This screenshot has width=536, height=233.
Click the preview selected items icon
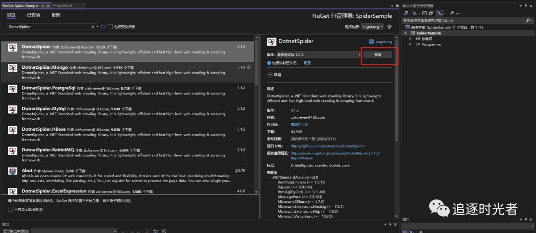click(458, 13)
